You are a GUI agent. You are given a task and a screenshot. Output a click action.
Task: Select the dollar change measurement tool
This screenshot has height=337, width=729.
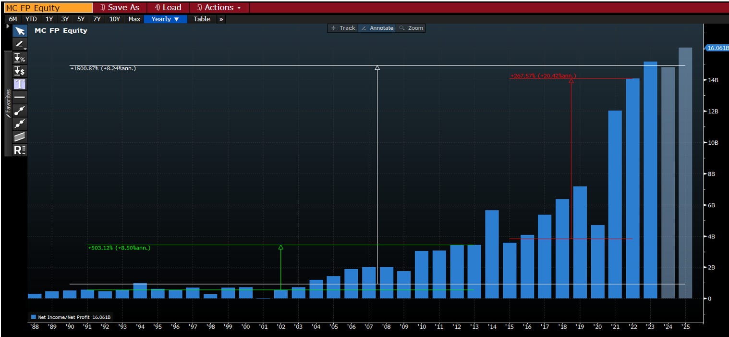(20, 71)
